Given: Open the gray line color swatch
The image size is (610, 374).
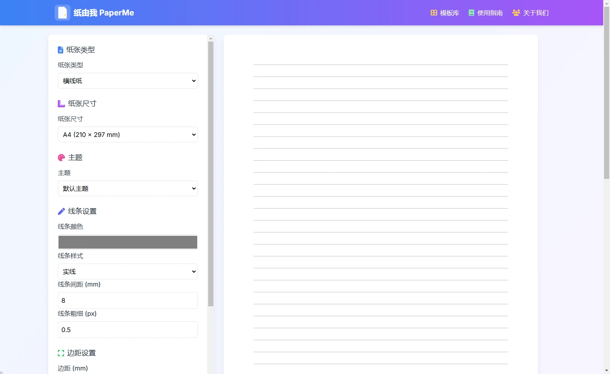Looking at the screenshot, I should click(127, 242).
